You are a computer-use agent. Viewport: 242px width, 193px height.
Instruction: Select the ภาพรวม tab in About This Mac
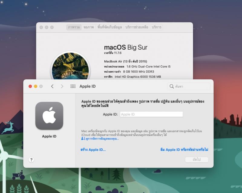(74, 27)
